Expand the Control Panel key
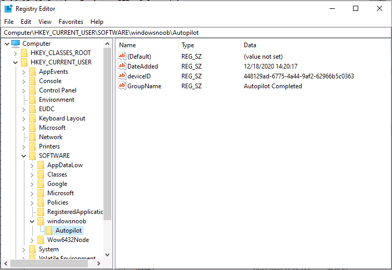The height and width of the screenshot is (270, 392). [x=23, y=91]
